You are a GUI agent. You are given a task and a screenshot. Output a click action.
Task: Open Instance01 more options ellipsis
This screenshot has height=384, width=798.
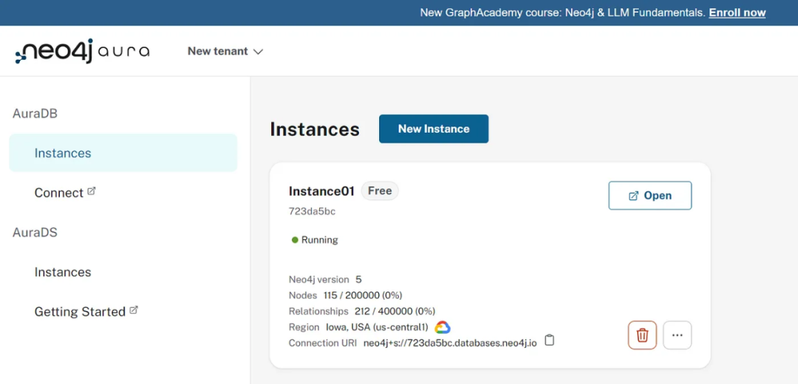677,335
